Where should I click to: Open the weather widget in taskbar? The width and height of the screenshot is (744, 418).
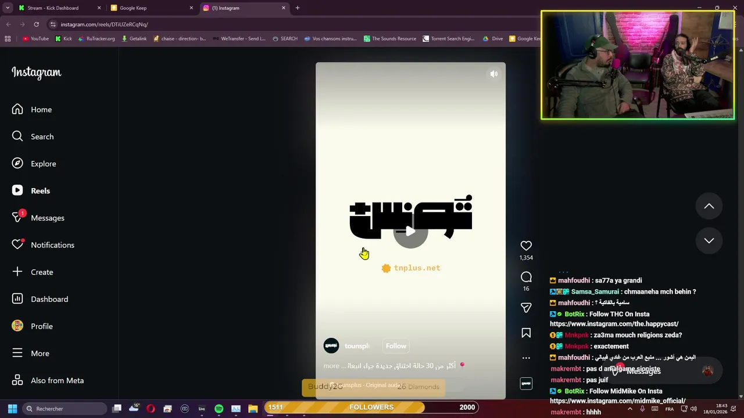[134, 409]
